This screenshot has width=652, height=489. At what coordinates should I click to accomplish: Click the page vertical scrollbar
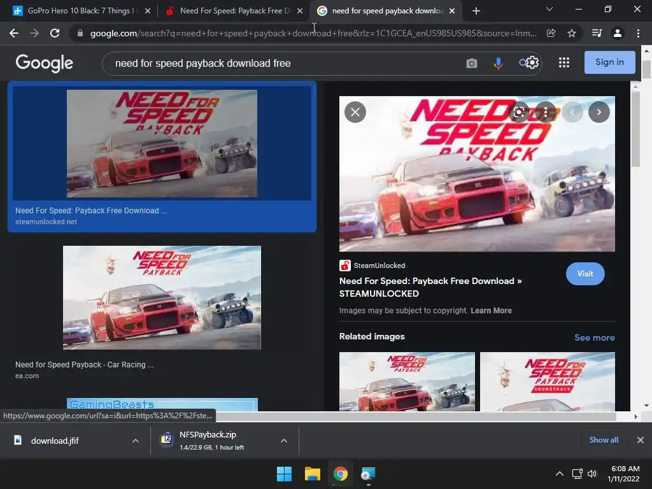point(646,69)
